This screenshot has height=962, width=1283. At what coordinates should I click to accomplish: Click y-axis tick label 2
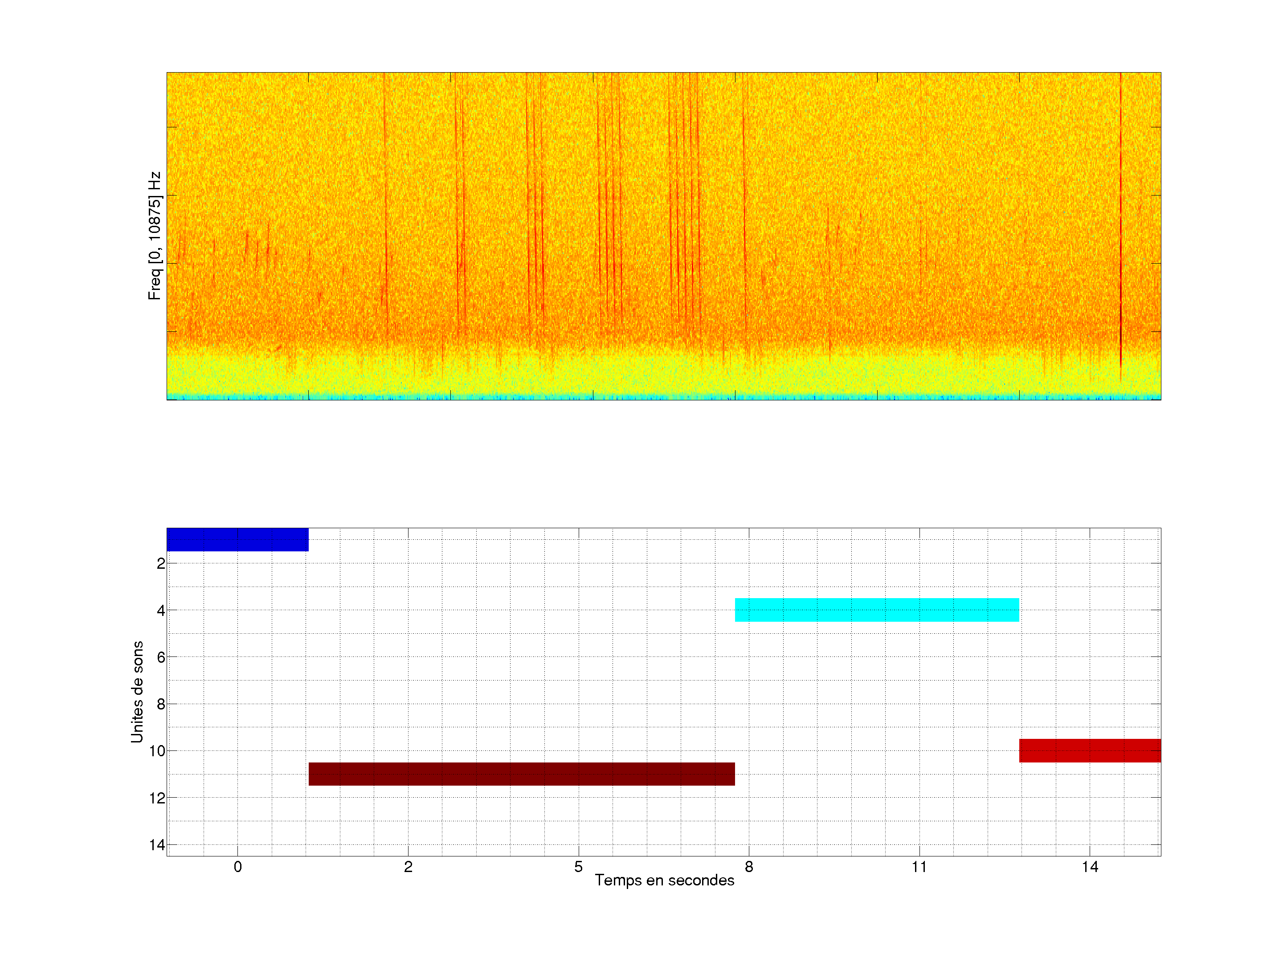tap(161, 564)
